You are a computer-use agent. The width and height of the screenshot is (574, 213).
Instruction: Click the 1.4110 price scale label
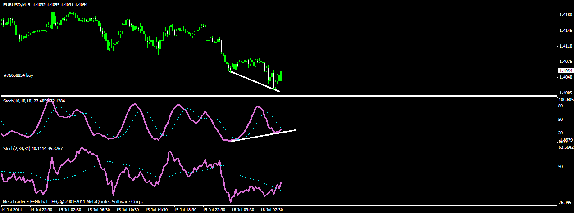pyautogui.click(x=565, y=46)
